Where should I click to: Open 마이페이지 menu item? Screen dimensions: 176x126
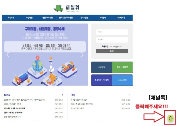point(121,17)
